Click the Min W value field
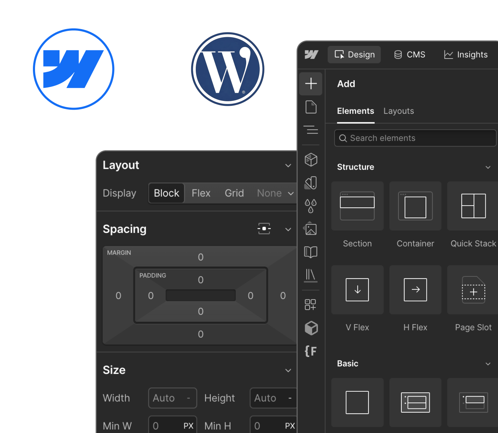Viewport: 498px width, 433px height. point(173,425)
